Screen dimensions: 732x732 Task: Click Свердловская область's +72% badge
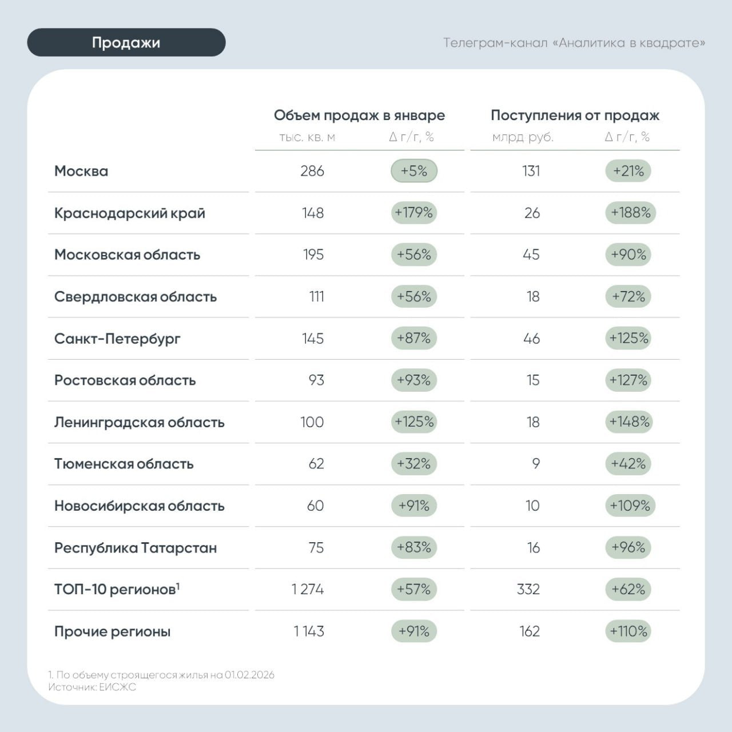tap(628, 296)
